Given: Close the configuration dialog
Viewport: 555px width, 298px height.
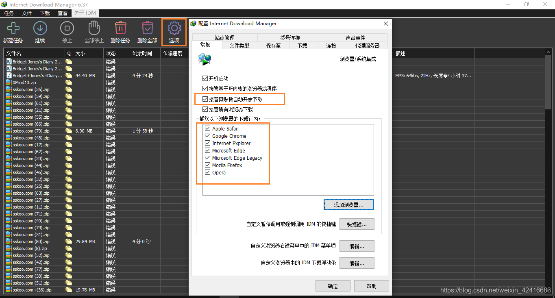Looking at the screenshot, I should point(385,24).
